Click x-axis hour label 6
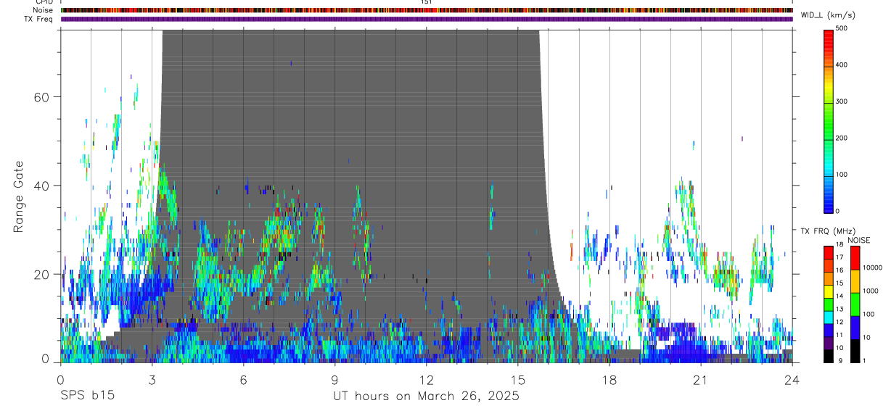The image size is (891, 411). pyautogui.click(x=244, y=379)
